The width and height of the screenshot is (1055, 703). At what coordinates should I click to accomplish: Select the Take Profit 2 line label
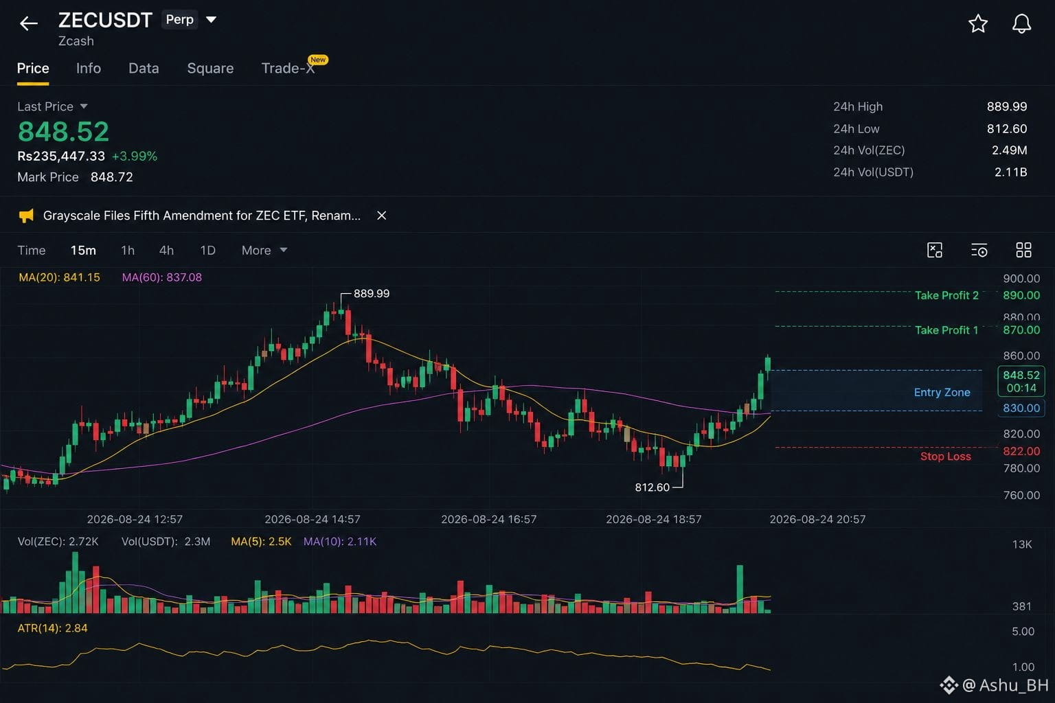(946, 295)
